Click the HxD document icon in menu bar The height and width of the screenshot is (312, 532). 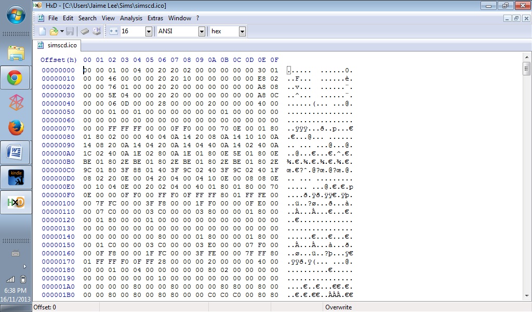[41, 18]
